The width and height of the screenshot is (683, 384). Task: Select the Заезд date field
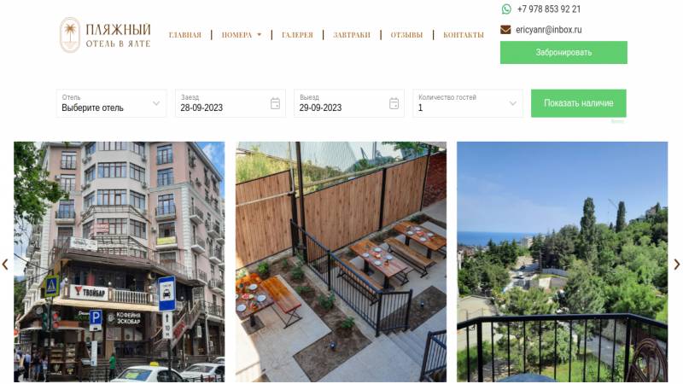pos(231,103)
